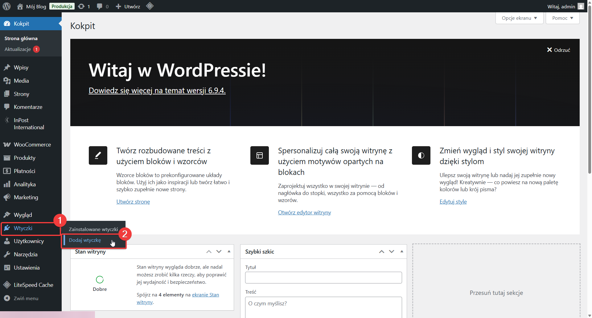Click the Wpisy pin icon
The height and width of the screenshot is (318, 592).
coord(7,68)
